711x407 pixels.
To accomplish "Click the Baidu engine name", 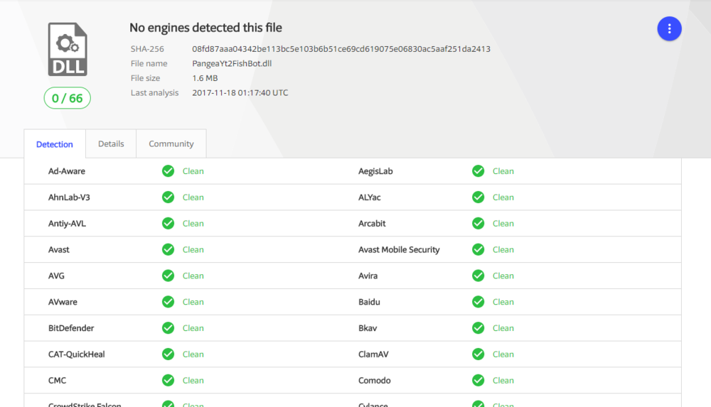I will point(369,302).
